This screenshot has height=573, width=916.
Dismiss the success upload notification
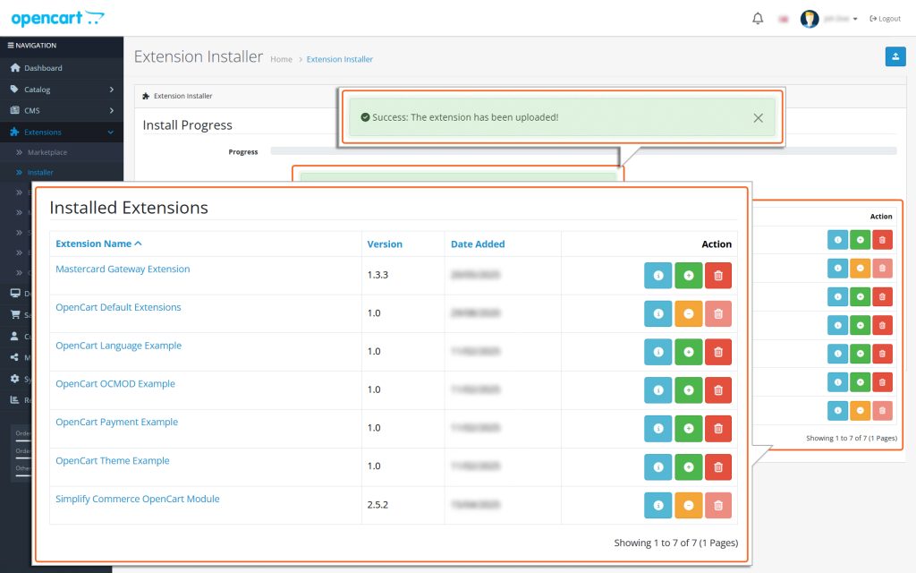coord(759,117)
